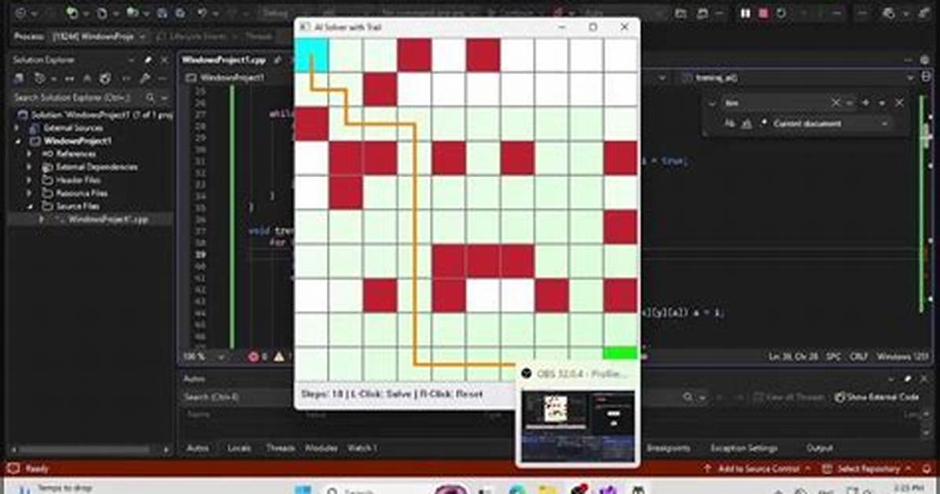Image resolution: width=940 pixels, height=494 pixels.
Task: Switch to the Watch 1 tab
Action: pos(362,448)
